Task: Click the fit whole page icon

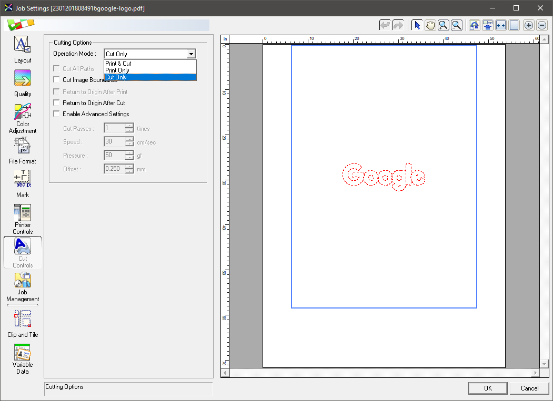Action: coord(514,25)
